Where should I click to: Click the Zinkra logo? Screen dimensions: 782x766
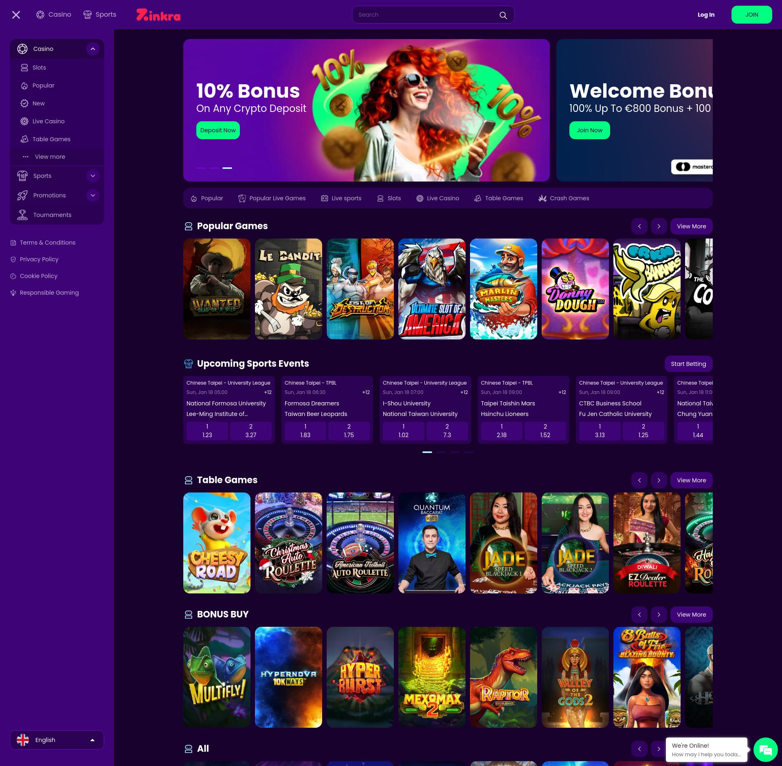(158, 15)
